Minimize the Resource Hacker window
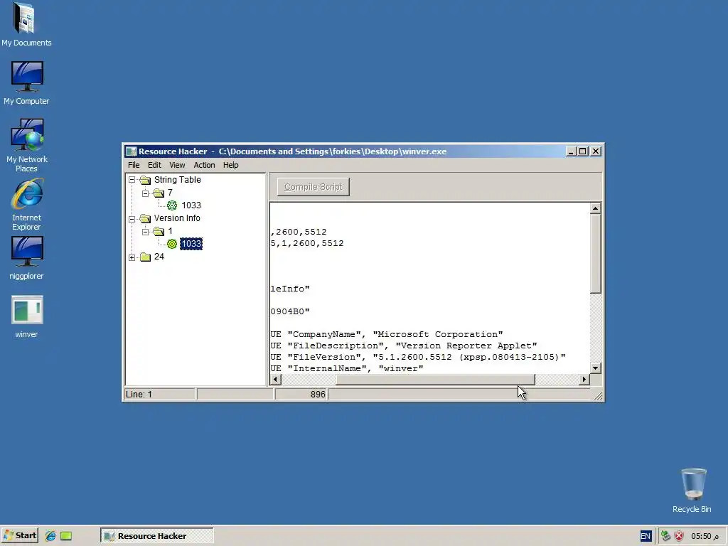The width and height of the screenshot is (728, 546). (x=571, y=151)
